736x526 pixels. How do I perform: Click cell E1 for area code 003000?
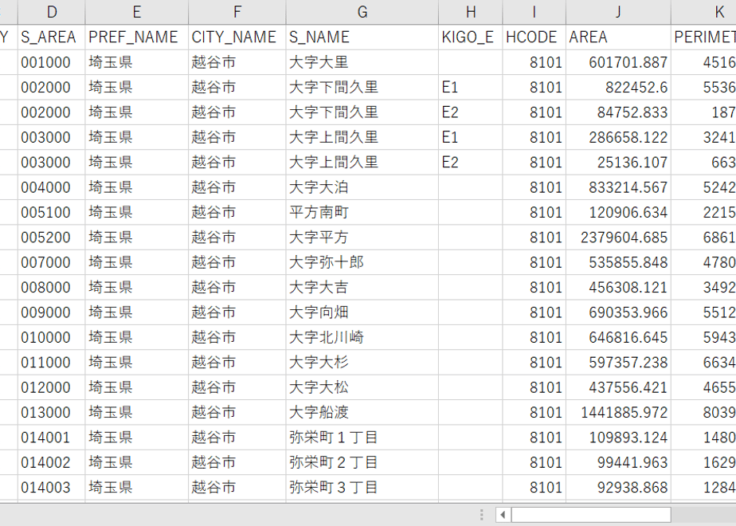click(x=470, y=137)
